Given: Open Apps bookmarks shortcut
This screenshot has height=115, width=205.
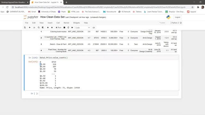Looking at the screenshot, I should pos(3,12).
